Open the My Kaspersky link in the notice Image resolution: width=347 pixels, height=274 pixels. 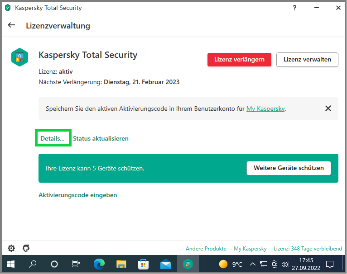[x=265, y=109]
